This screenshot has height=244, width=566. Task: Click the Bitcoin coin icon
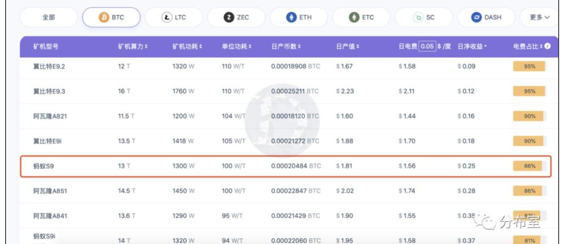coord(104,18)
